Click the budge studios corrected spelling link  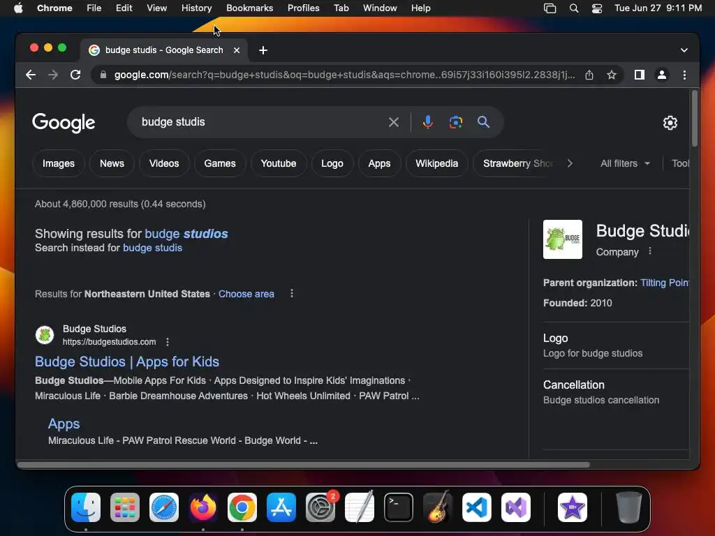(186, 233)
